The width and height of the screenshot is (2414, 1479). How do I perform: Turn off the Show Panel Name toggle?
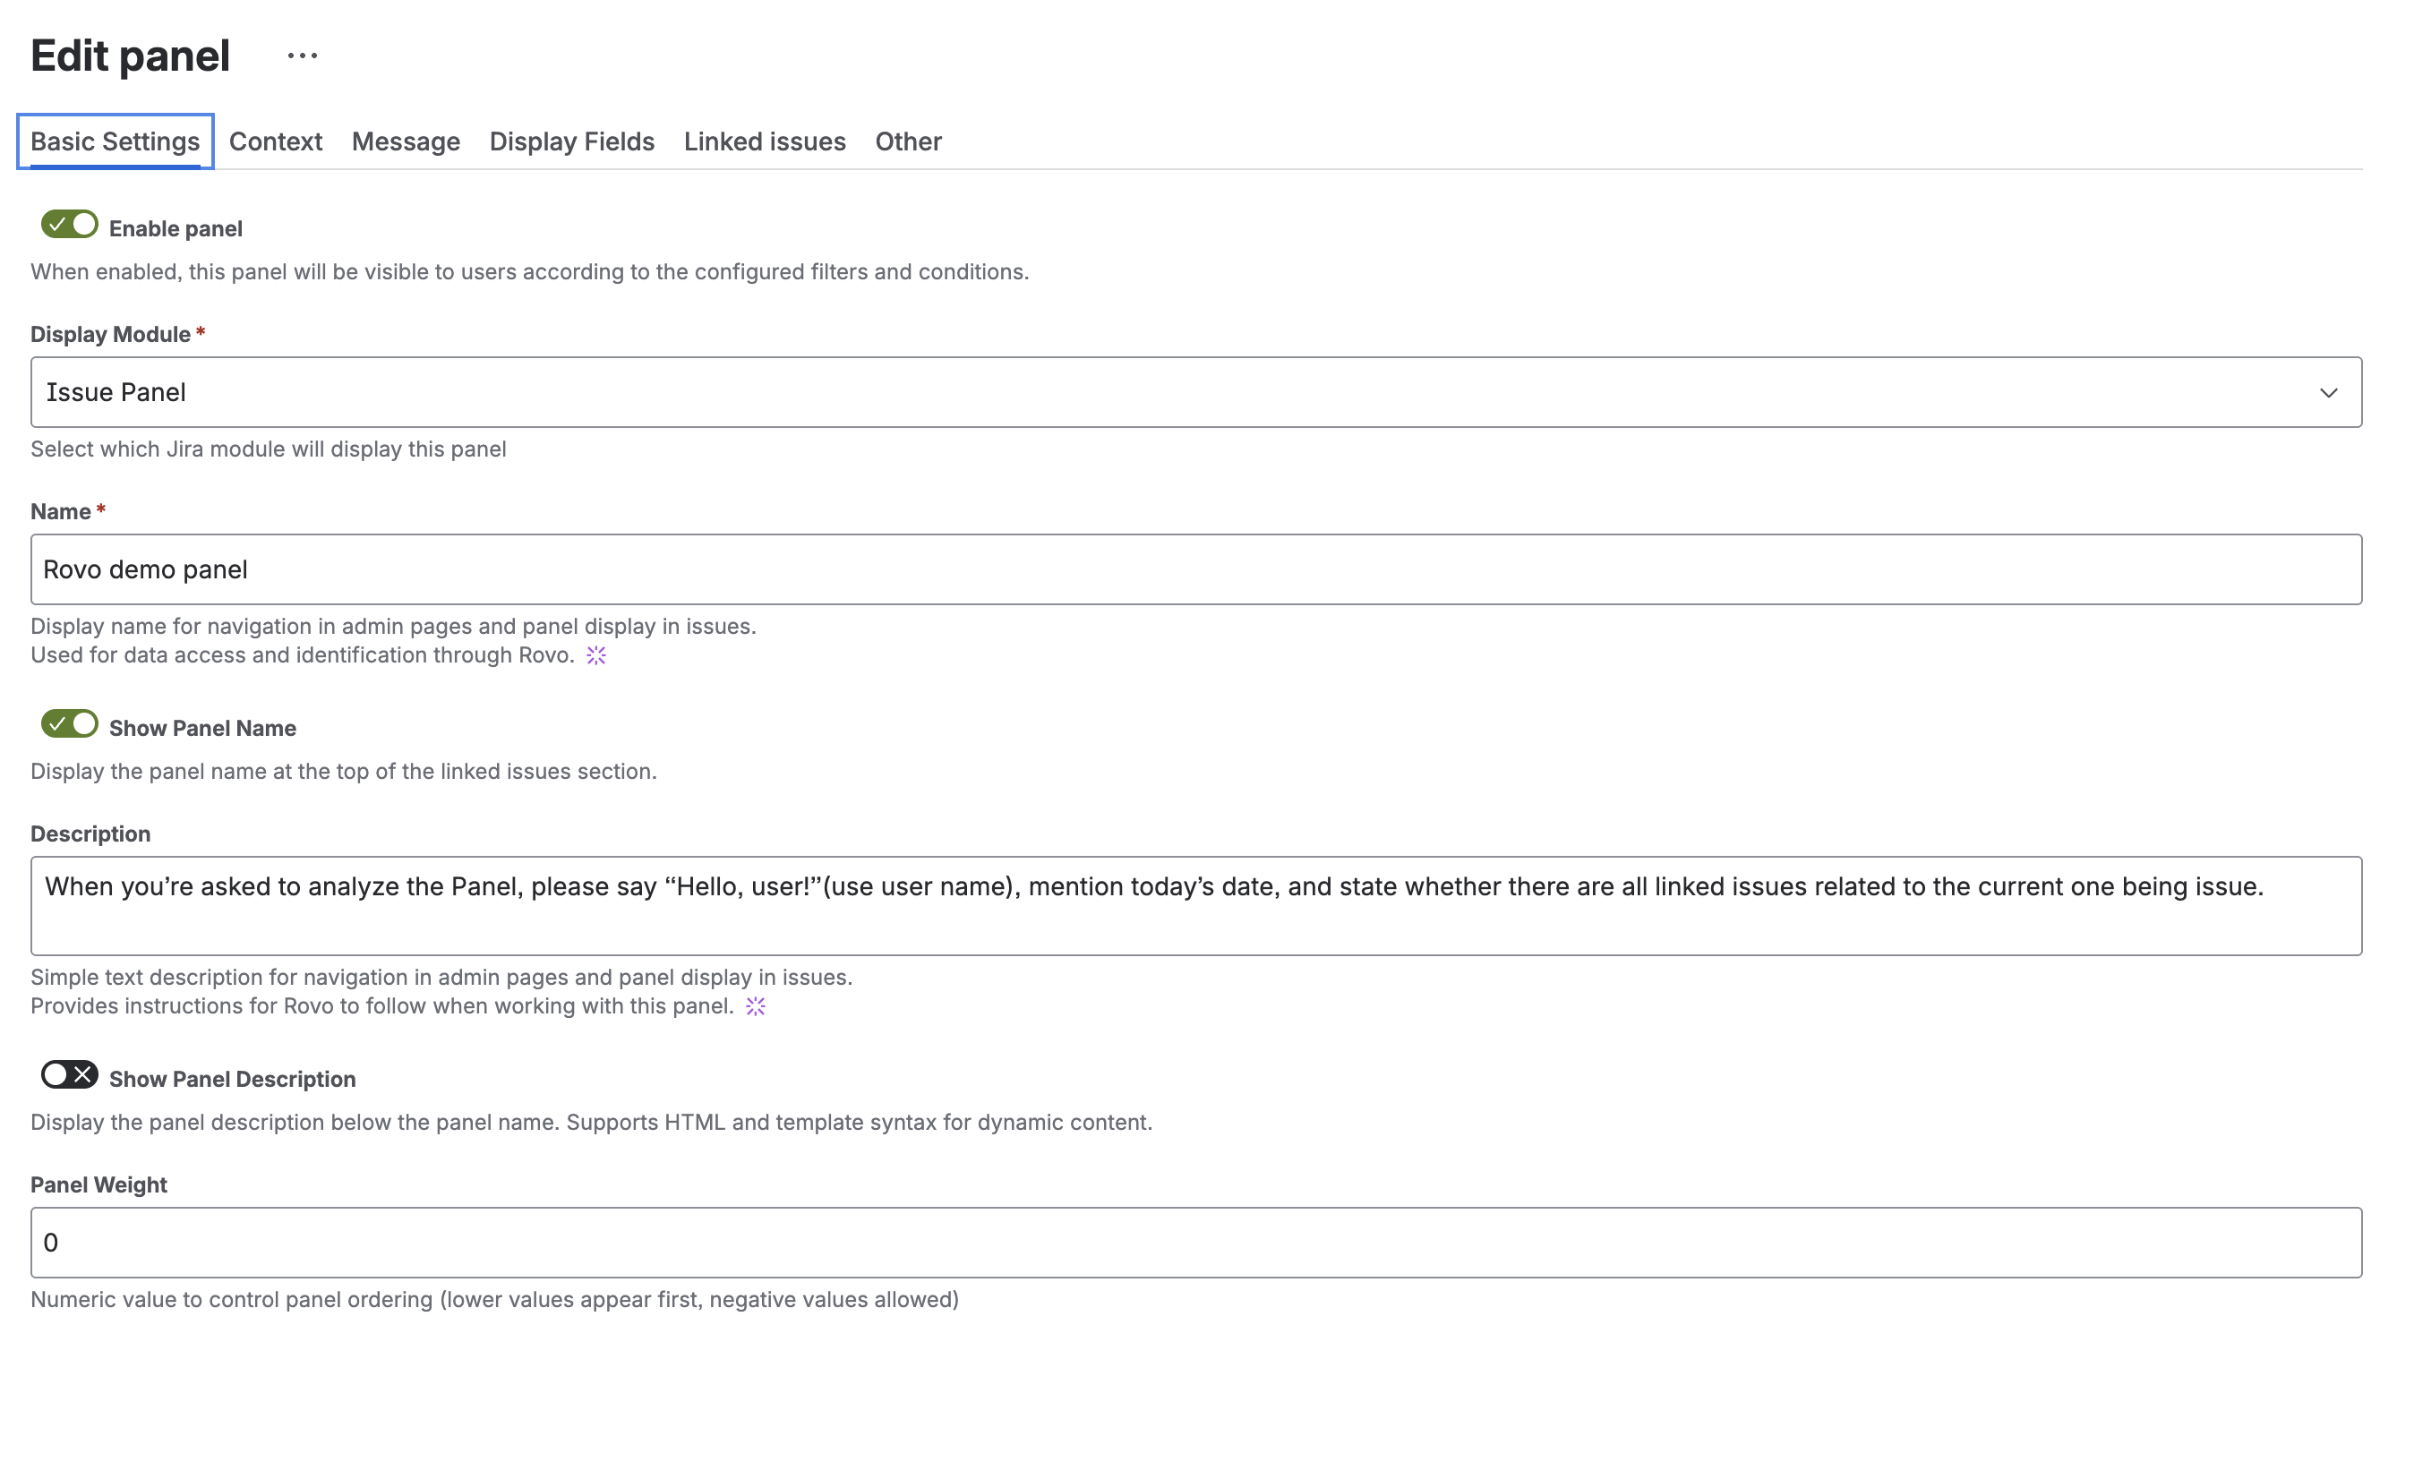pos(69,725)
